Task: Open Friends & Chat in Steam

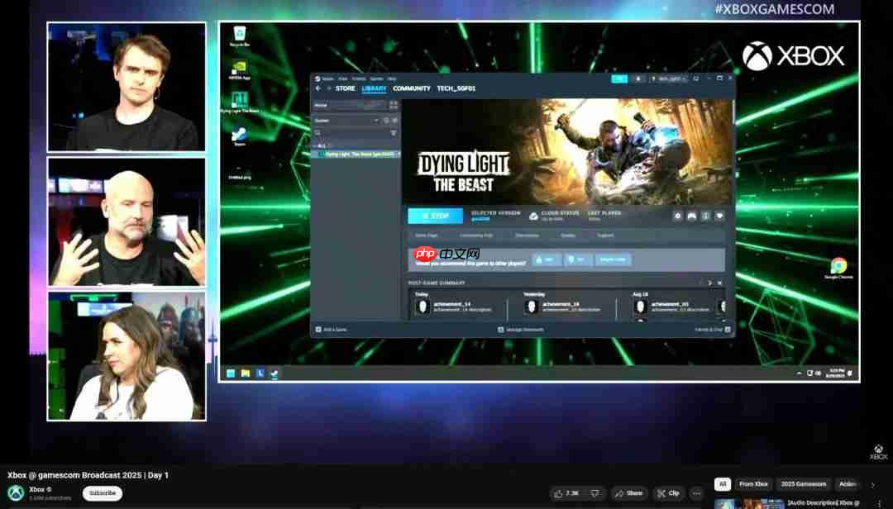Action: pos(712,328)
